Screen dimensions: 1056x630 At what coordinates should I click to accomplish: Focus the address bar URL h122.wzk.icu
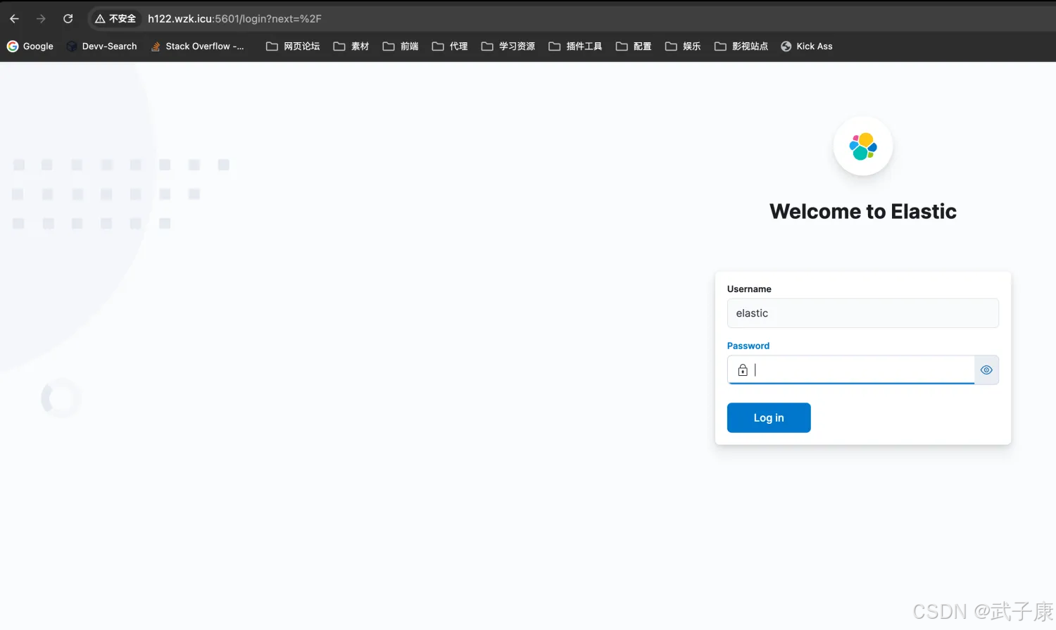click(x=234, y=19)
